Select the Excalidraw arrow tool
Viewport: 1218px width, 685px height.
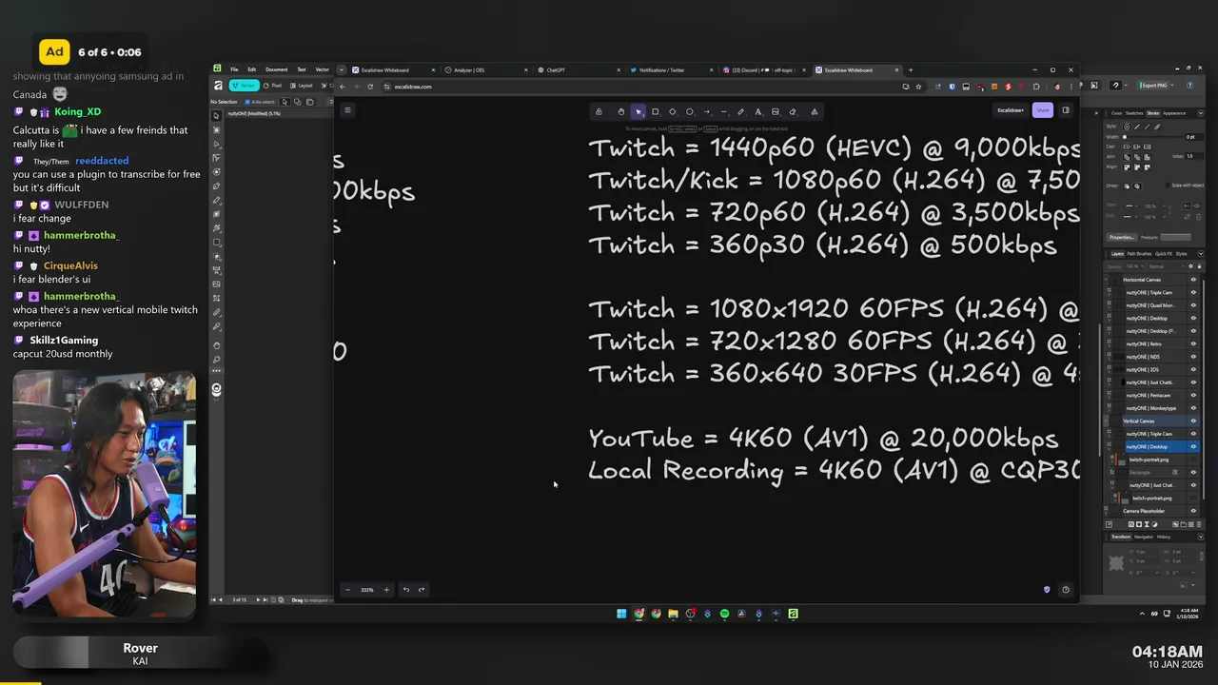[x=707, y=111]
